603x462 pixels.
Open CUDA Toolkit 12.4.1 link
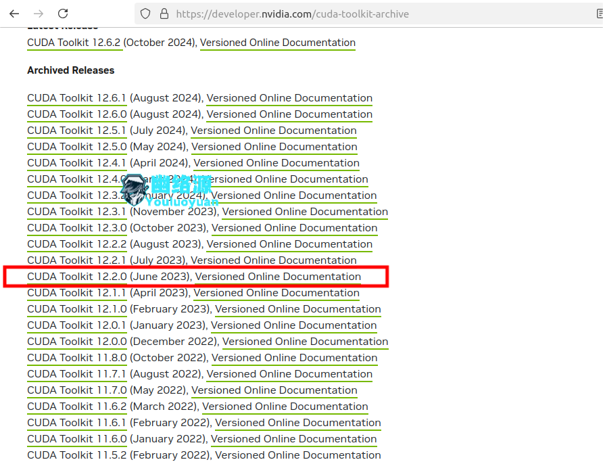pyautogui.click(x=76, y=163)
